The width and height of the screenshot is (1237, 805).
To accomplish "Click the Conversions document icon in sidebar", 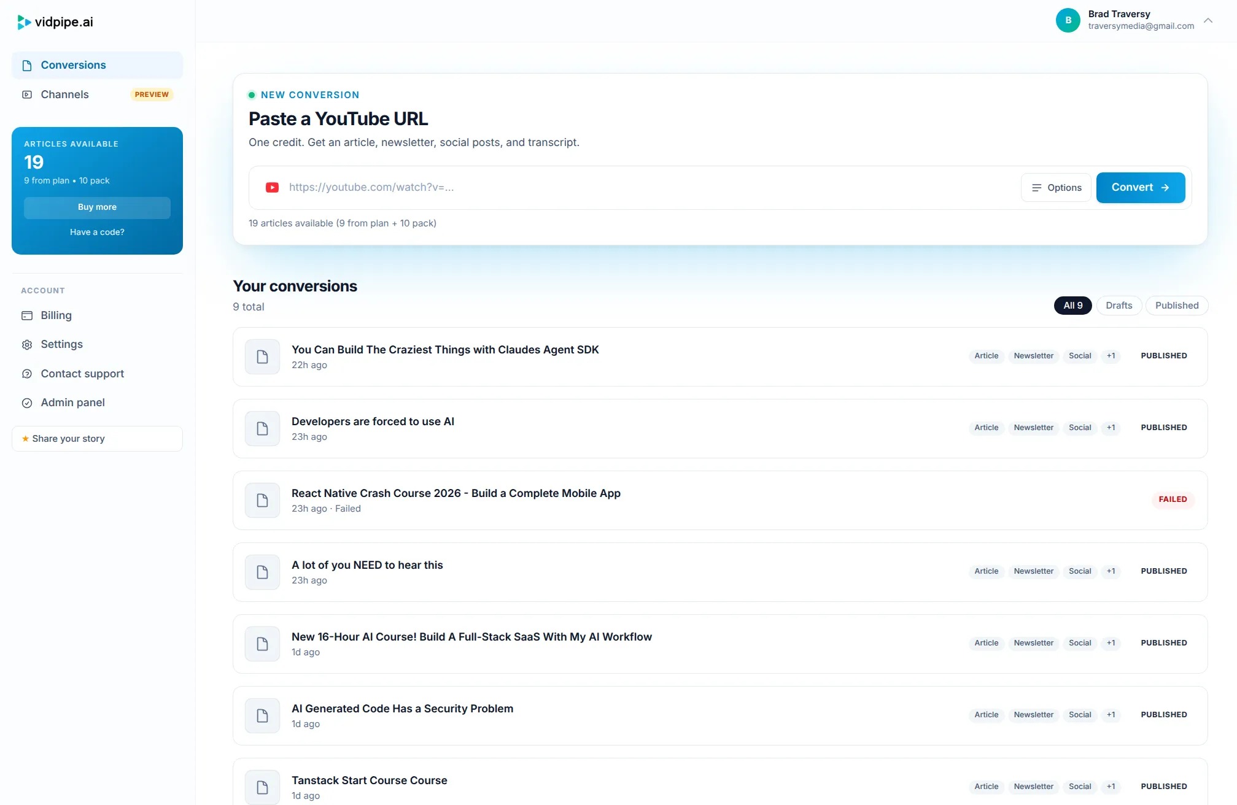I will coord(27,66).
